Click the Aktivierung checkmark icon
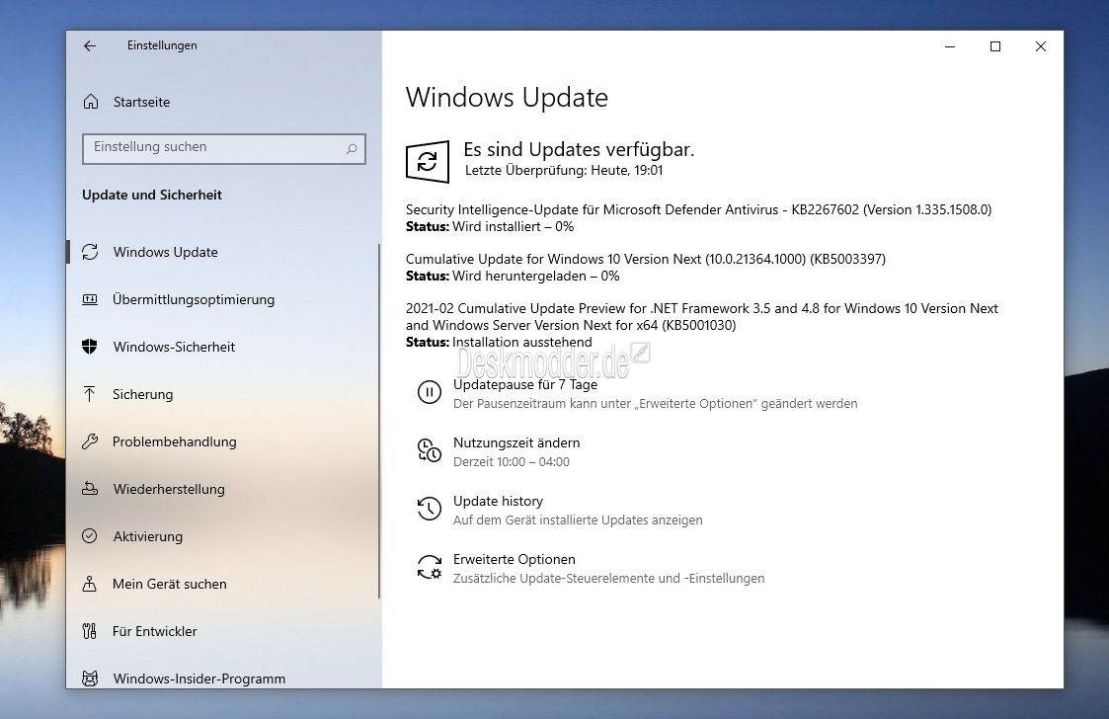 pos(90,536)
